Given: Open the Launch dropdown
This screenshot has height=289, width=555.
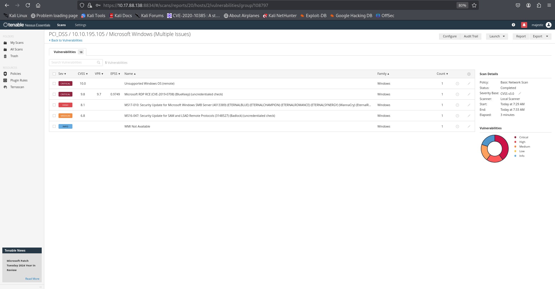Looking at the screenshot, I should click(497, 36).
